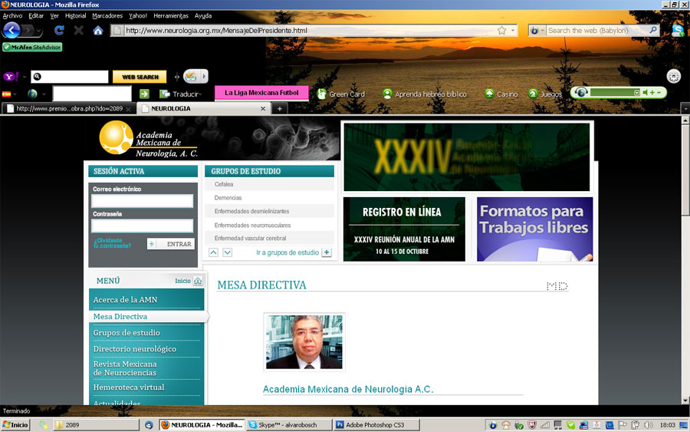The height and width of the screenshot is (432, 690).
Task: Follow the ¿Olvidaste tu contraseña? link
Action: pyautogui.click(x=112, y=243)
